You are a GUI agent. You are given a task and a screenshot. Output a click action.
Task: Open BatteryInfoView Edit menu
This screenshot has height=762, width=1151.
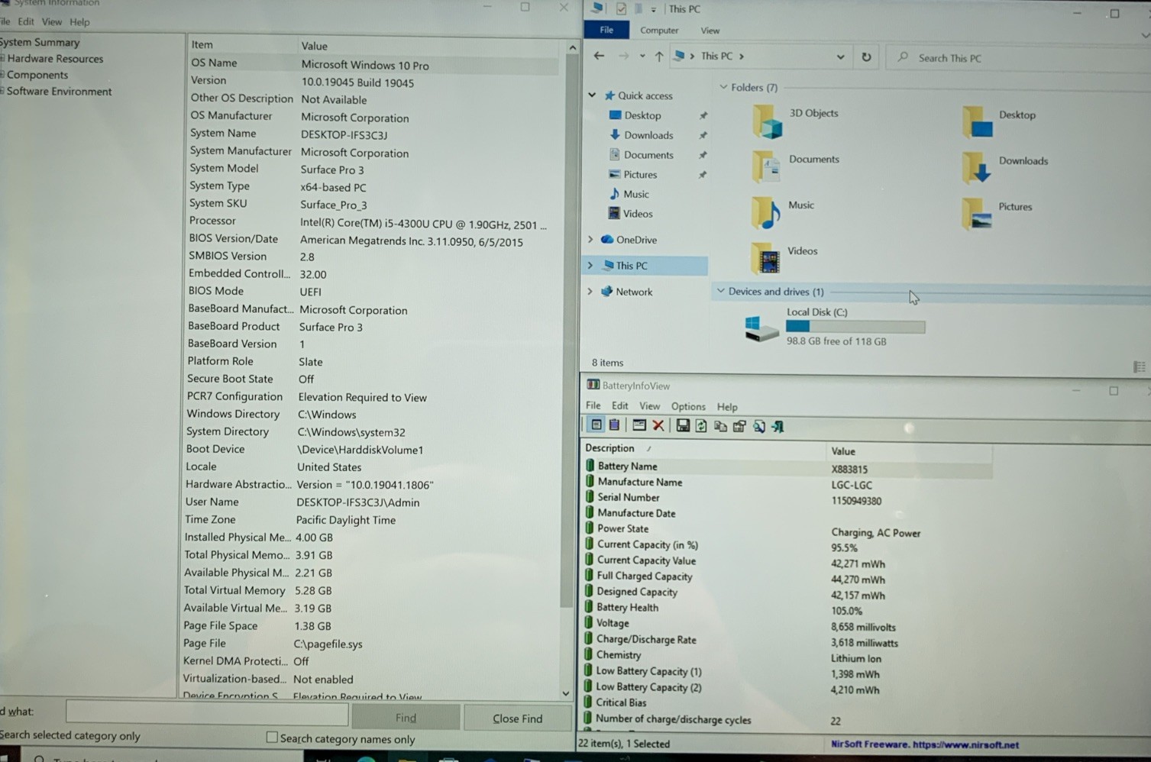click(x=620, y=406)
